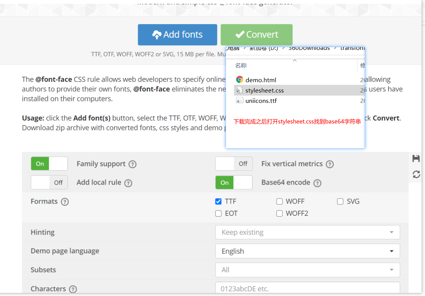Click the Add fonts button
Viewport: 425px width, 296px height.
click(177, 35)
